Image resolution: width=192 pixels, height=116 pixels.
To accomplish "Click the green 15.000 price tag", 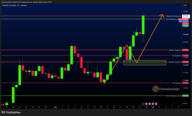I will (186, 26).
